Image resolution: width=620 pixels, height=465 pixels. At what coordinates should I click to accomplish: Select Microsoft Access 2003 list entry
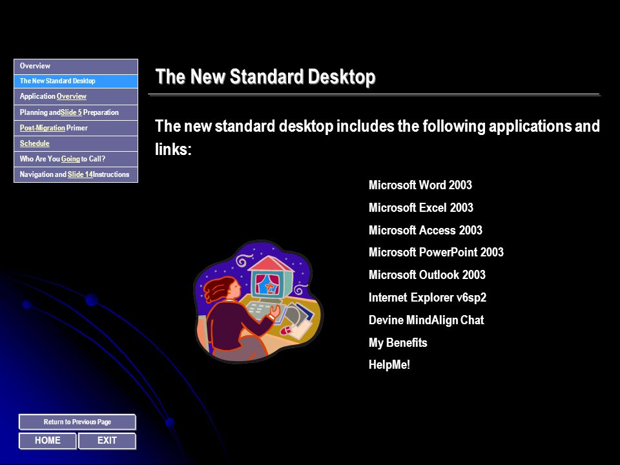click(x=426, y=230)
